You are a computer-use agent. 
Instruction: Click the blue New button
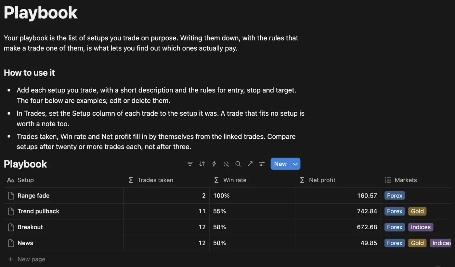point(280,164)
